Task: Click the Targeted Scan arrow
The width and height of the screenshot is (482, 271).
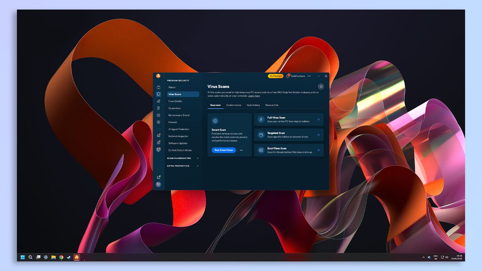Action: click(x=318, y=135)
